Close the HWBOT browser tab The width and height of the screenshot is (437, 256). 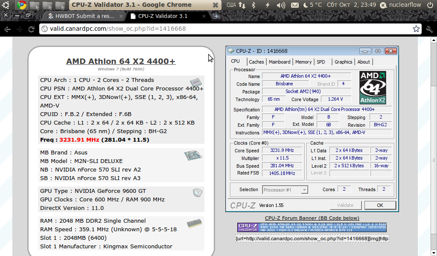[121, 16]
